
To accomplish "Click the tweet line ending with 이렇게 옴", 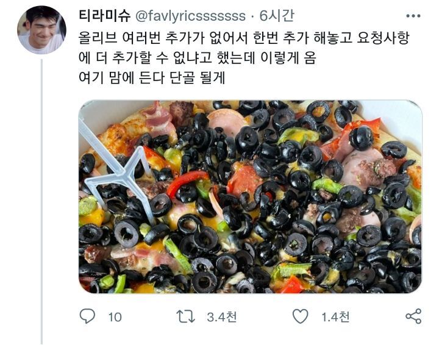I will pos(198,58).
